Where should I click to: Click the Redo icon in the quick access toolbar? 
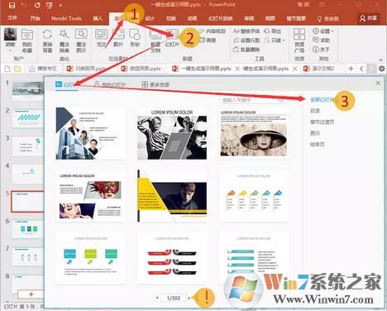pyautogui.click(x=37, y=5)
